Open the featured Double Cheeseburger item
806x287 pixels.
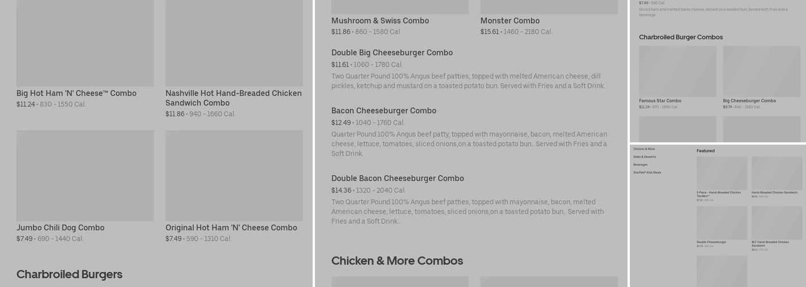coord(721,223)
